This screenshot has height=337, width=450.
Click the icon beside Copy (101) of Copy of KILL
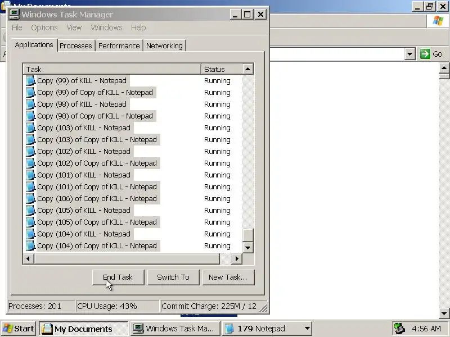(30, 187)
